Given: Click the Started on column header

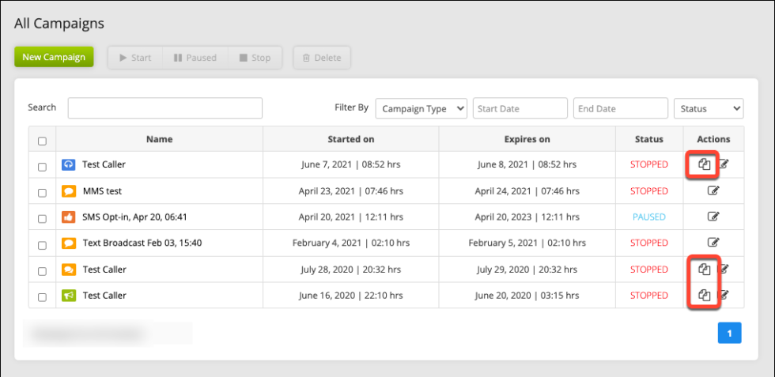Looking at the screenshot, I should tap(350, 139).
